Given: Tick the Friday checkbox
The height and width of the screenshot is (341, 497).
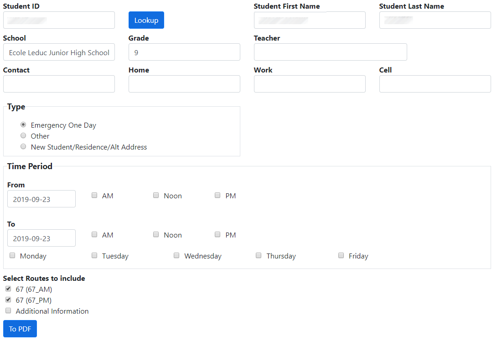Looking at the screenshot, I should click(x=341, y=255).
